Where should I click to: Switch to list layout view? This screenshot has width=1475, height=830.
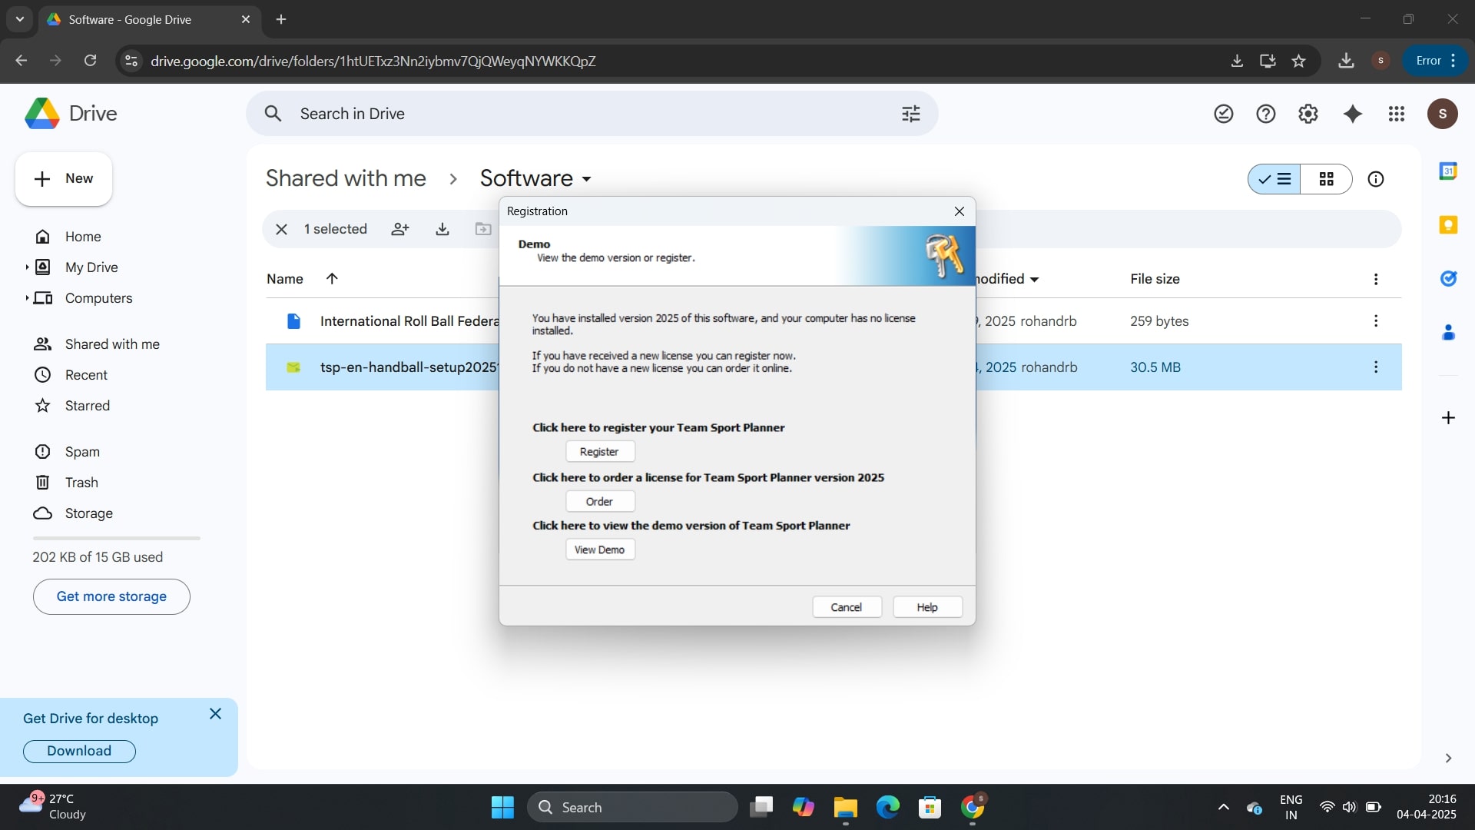click(1274, 179)
